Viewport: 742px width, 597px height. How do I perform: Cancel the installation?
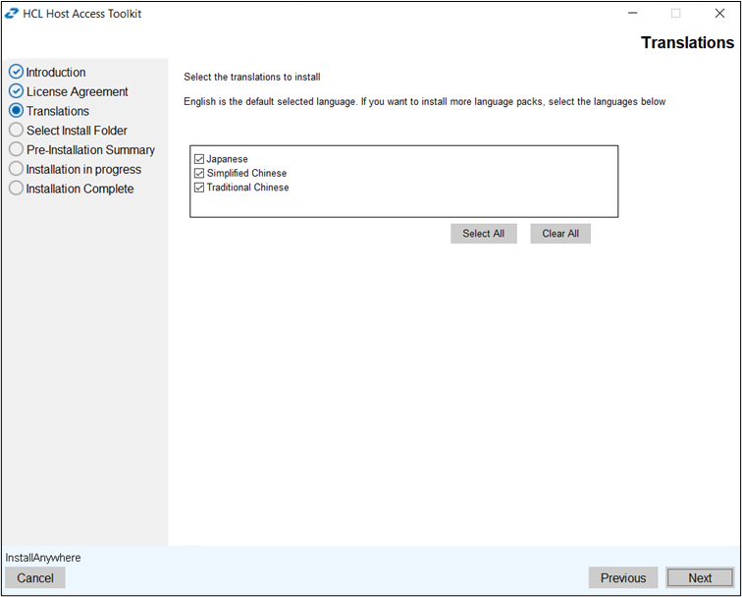(35, 577)
